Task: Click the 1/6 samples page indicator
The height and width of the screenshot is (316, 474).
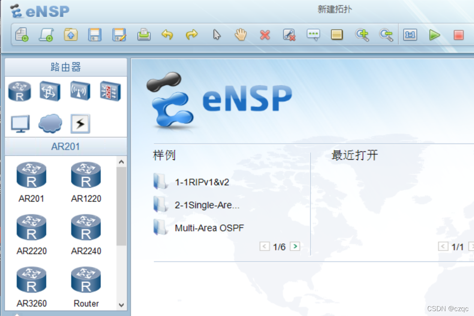Action: point(280,247)
